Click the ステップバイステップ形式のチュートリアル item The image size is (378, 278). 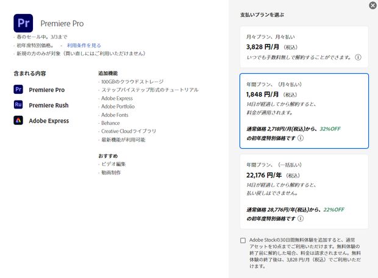pos(150,90)
